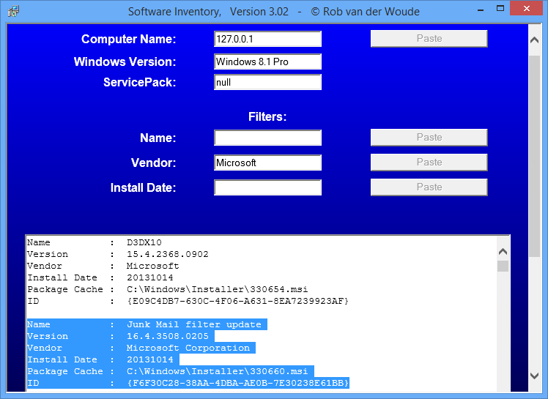Click Paste button next to Vendor filter
548x399 pixels.
pyautogui.click(x=429, y=162)
